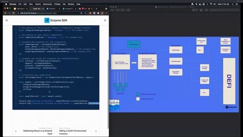The width and height of the screenshot is (243, 137).
Task: Open the Chrome three-dot menu
Action: [x=106, y=13]
